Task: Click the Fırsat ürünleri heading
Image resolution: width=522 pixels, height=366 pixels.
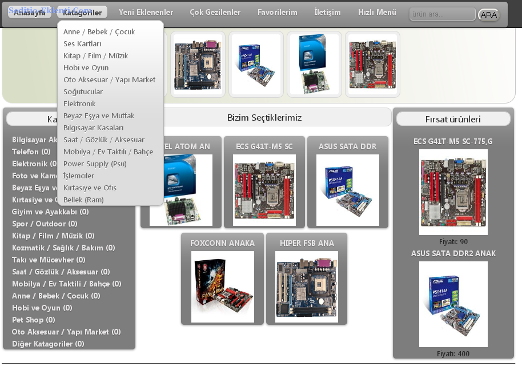Action: [x=453, y=119]
